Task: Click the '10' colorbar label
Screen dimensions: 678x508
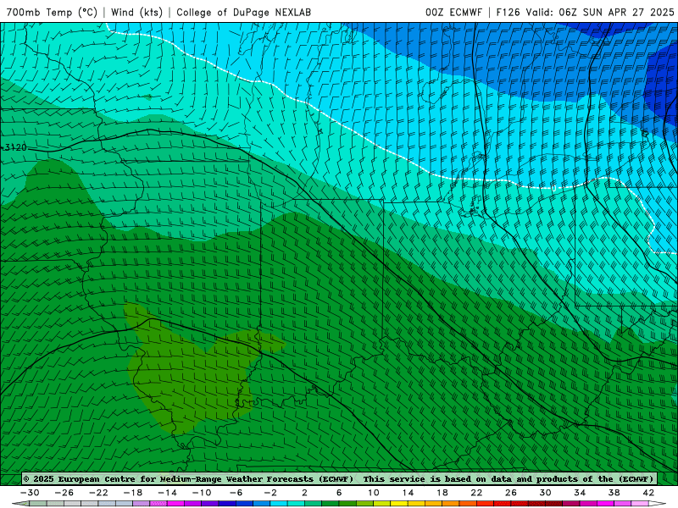Action: [x=373, y=493]
